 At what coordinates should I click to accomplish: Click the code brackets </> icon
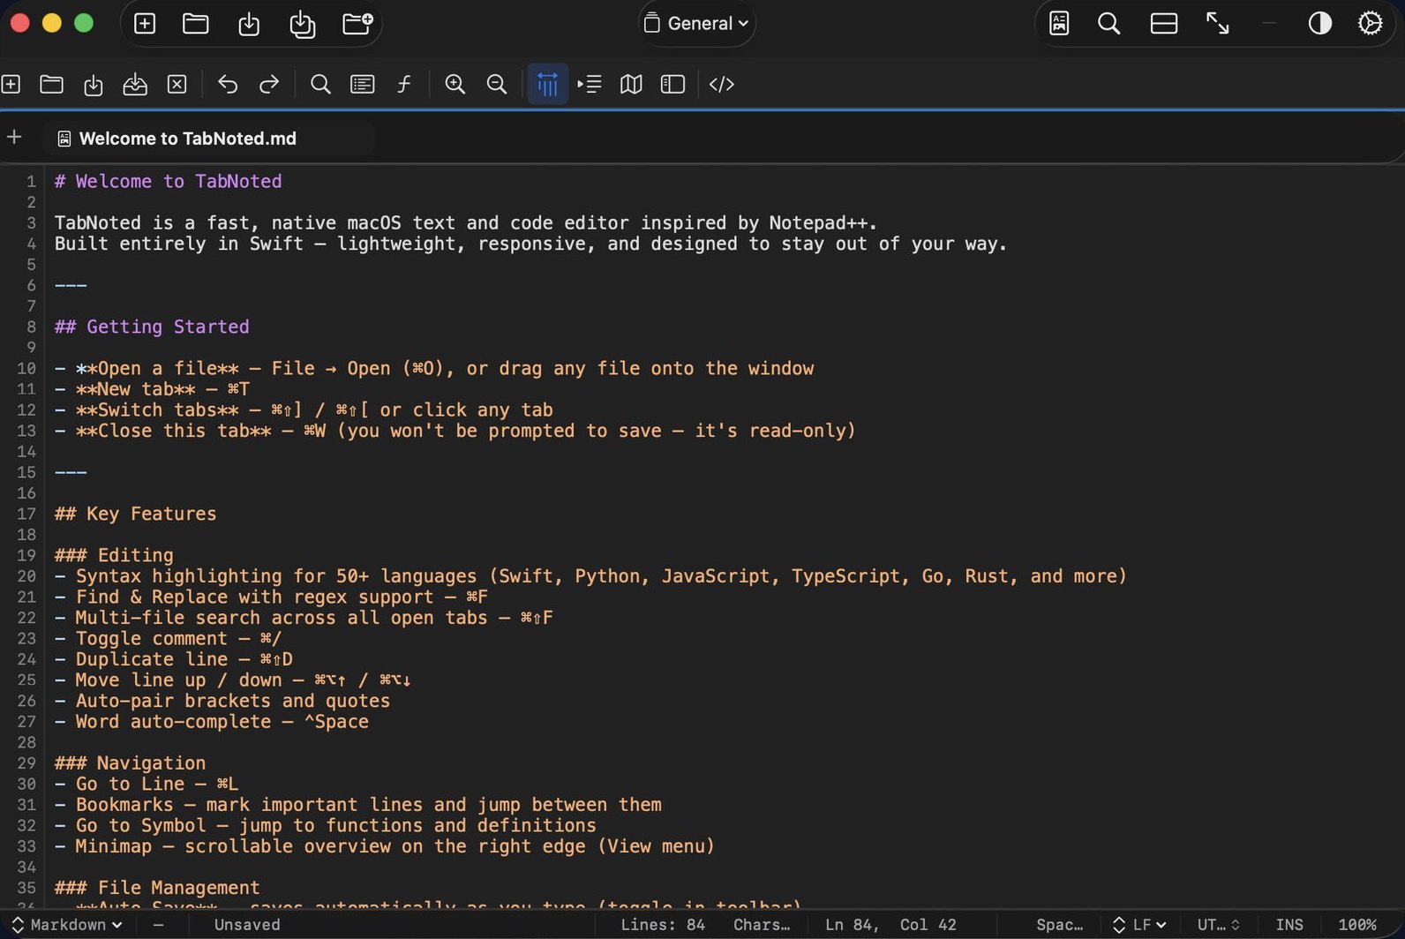pyautogui.click(x=722, y=84)
